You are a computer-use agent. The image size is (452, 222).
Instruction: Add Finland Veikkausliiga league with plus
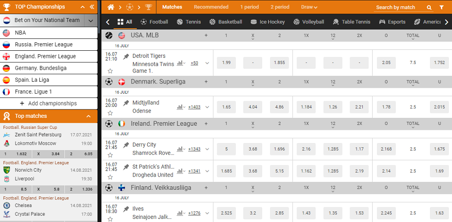point(206,188)
